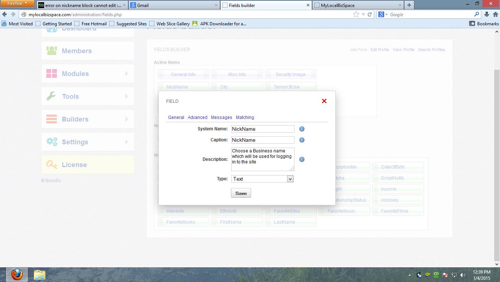
Task: Open the orange Firefox menu button
Action: (17, 3)
